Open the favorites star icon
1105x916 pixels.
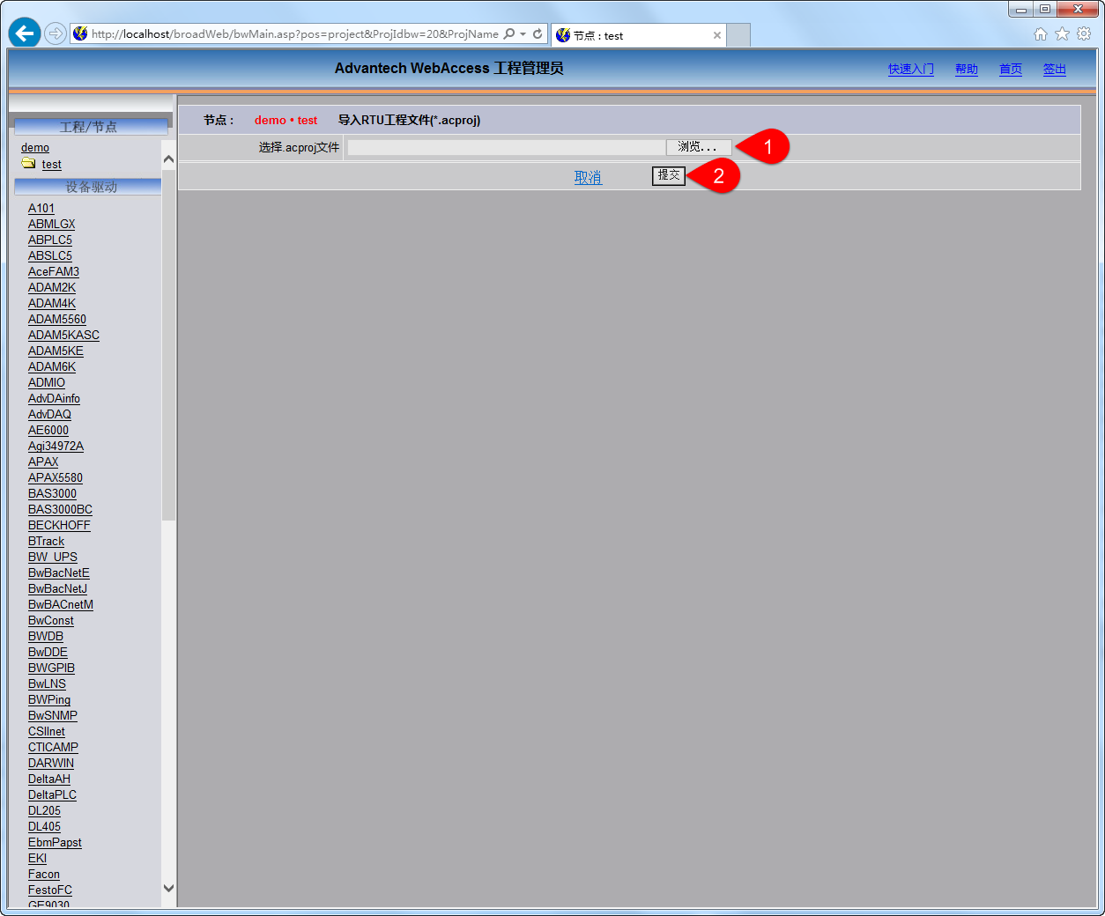(x=1062, y=34)
